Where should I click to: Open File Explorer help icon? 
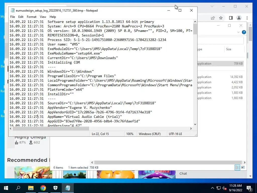click(x=244, y=32)
